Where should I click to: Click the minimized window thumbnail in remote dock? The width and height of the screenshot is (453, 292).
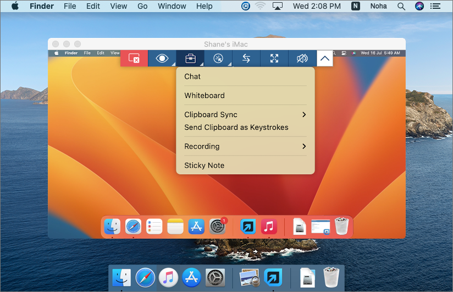pyautogui.click(x=320, y=226)
